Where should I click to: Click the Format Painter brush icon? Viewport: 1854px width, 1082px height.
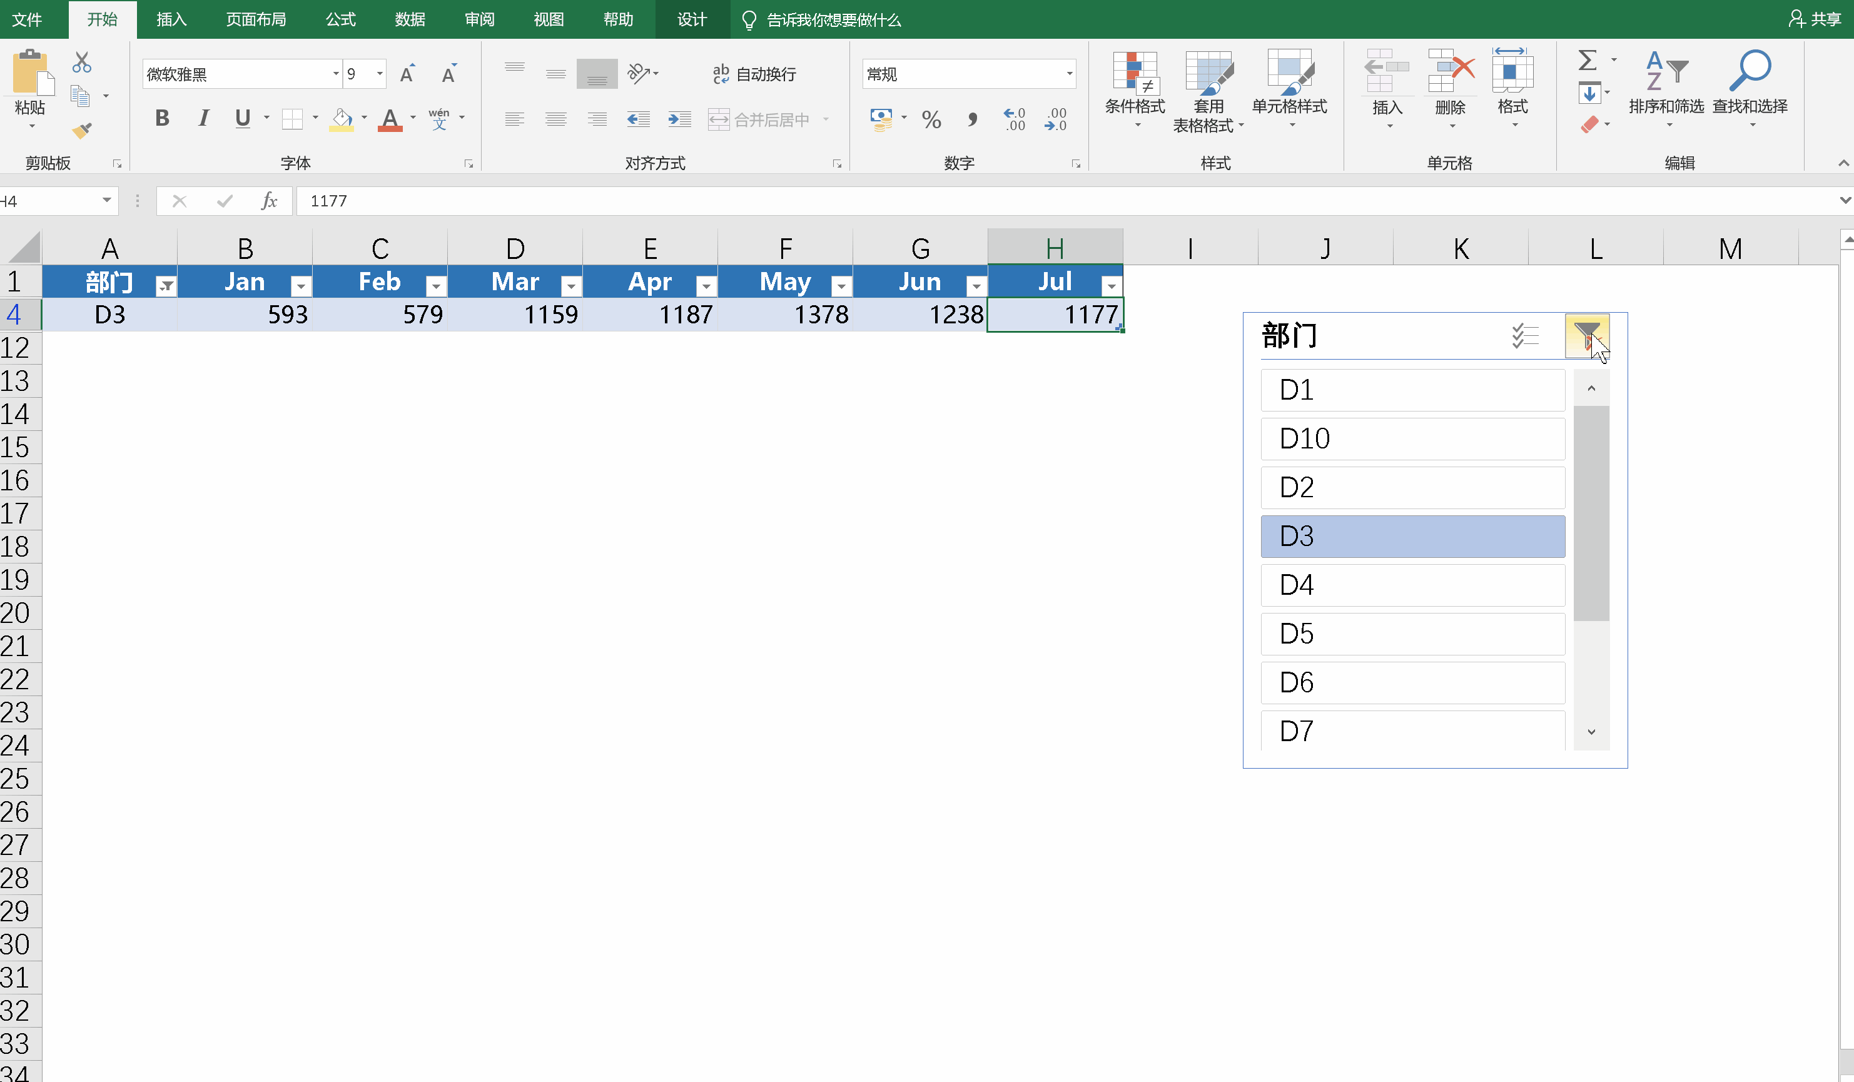point(82,131)
